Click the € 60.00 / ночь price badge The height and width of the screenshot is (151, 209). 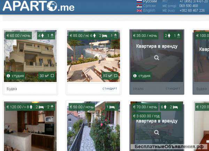tap(18, 35)
